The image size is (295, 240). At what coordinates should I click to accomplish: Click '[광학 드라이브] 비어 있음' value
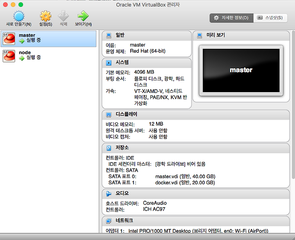point(180,164)
